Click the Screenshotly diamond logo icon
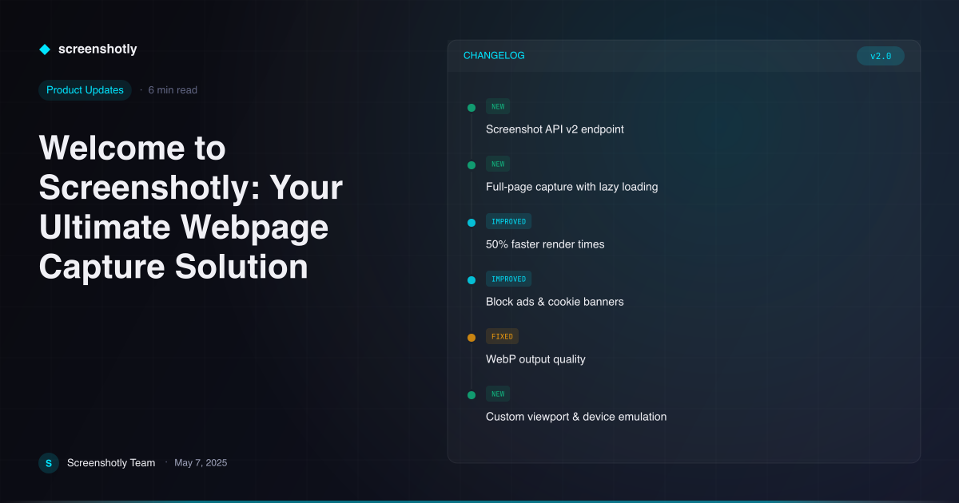This screenshot has width=959, height=503. point(45,49)
